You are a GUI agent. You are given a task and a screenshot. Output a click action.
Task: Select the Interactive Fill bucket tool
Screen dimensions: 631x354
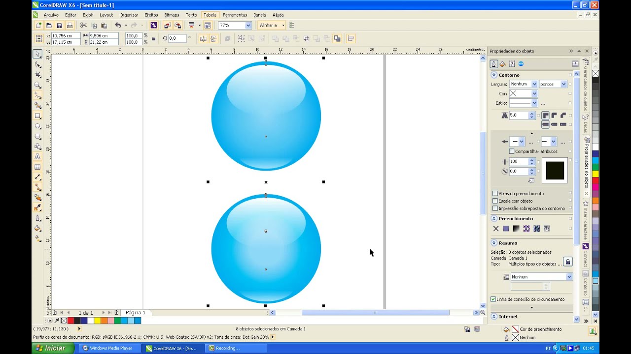coord(37,238)
